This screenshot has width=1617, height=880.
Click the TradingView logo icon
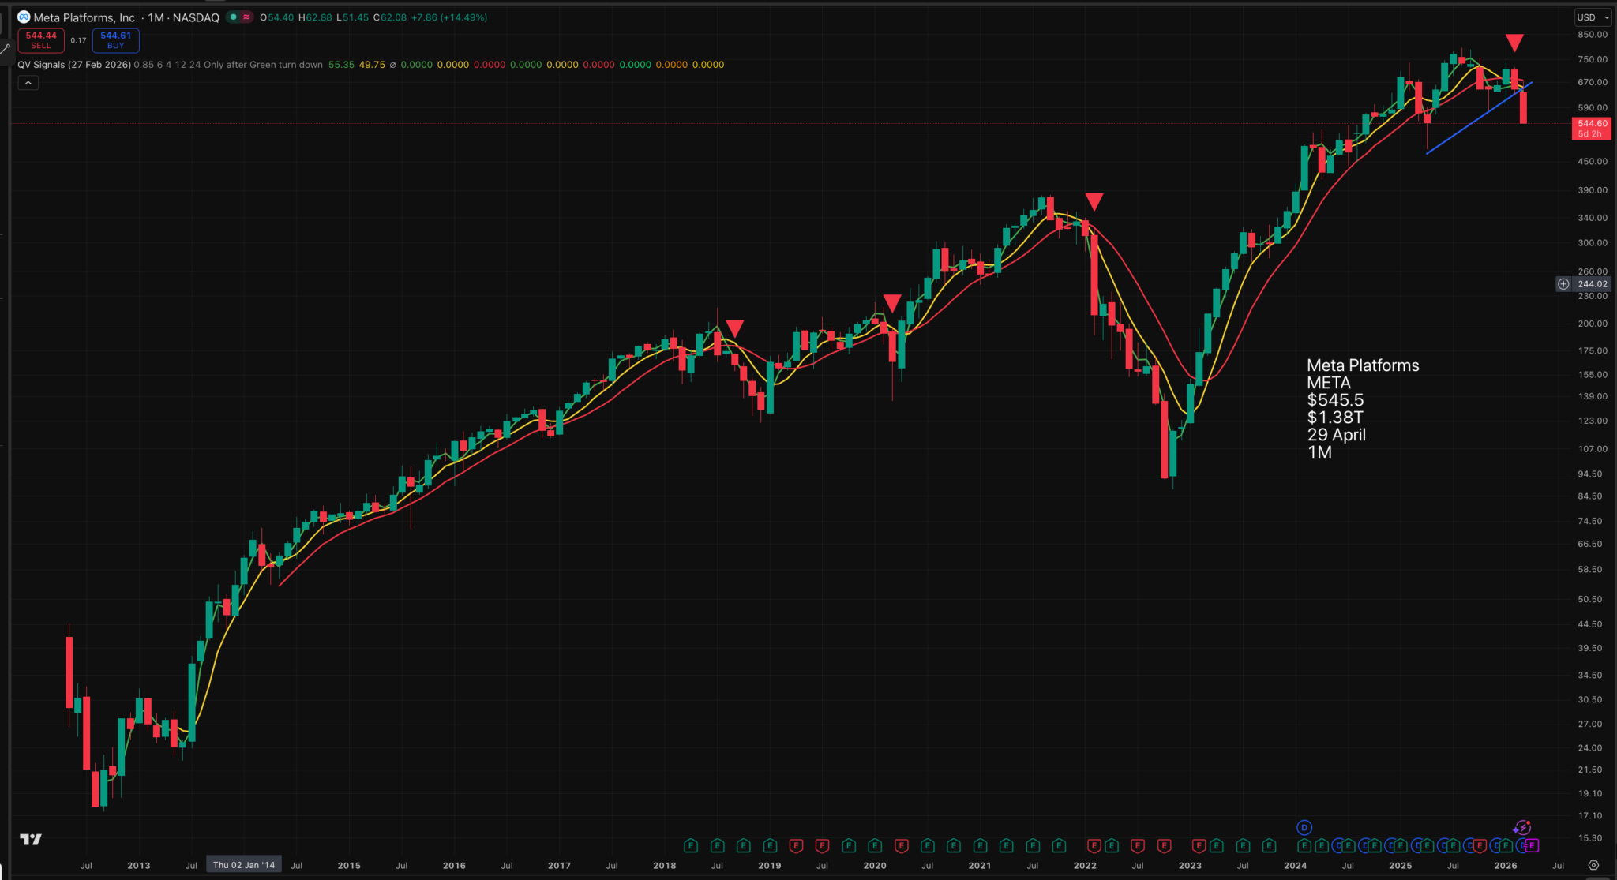pos(31,839)
